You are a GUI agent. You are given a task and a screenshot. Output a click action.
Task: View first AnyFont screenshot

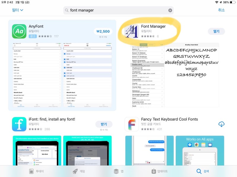[37, 75]
